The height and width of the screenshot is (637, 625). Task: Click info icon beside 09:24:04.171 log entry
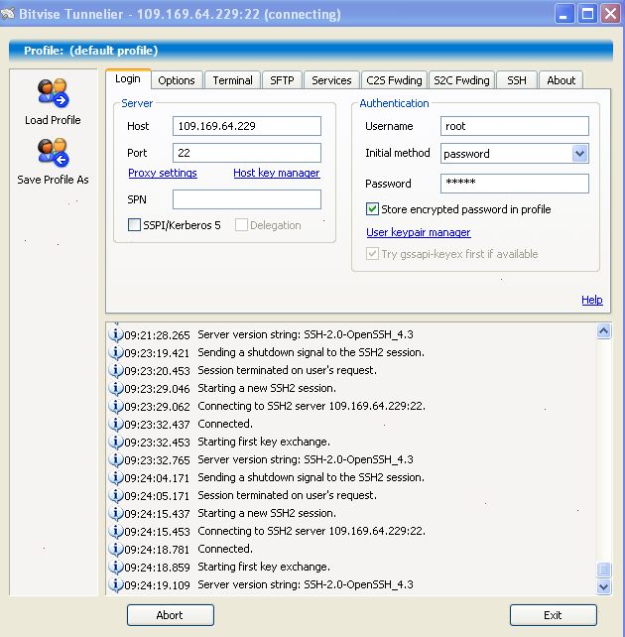click(x=116, y=478)
